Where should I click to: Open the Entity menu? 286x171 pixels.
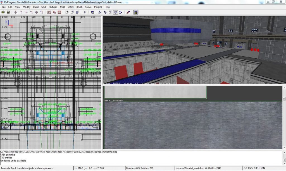[71, 7]
